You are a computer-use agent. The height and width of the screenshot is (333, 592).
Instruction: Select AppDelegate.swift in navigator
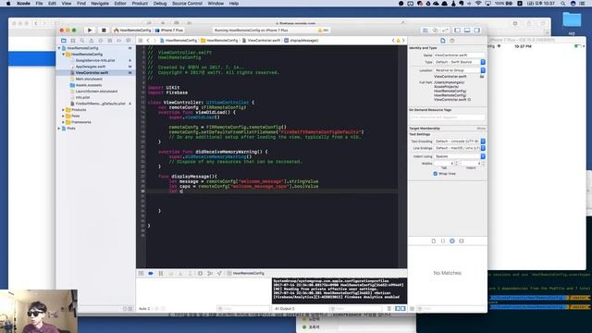(x=91, y=67)
